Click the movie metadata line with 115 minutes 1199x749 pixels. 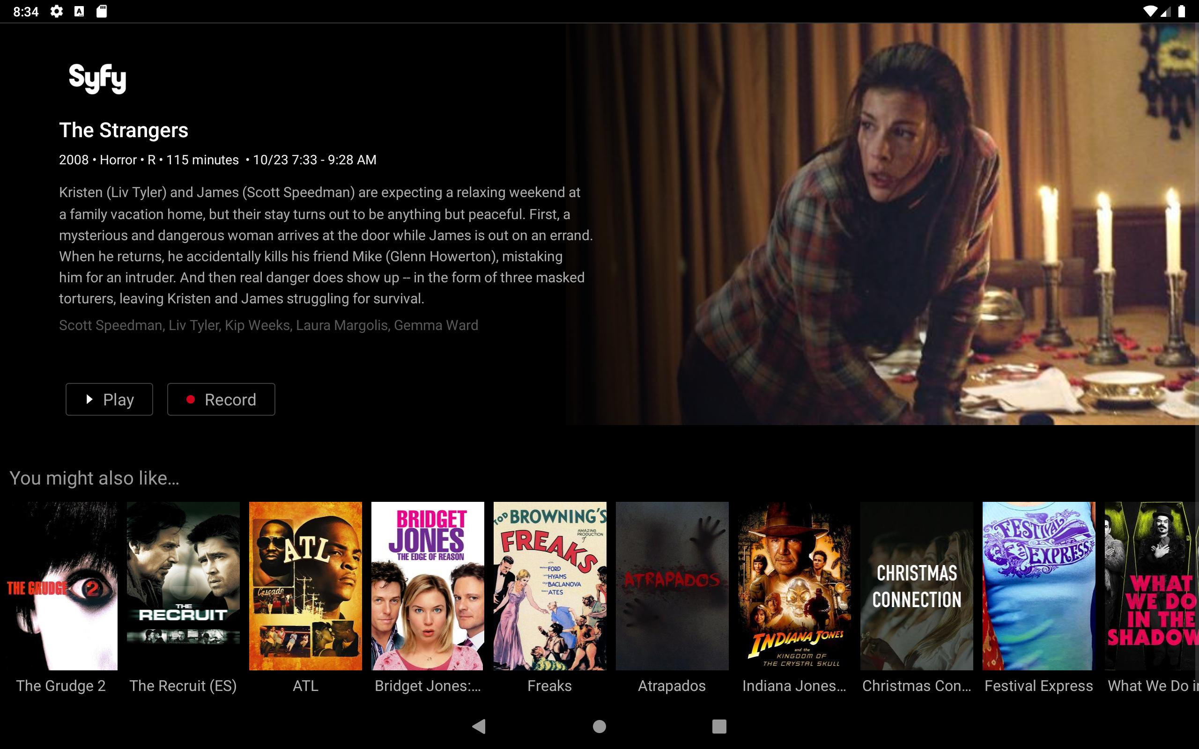tap(217, 160)
